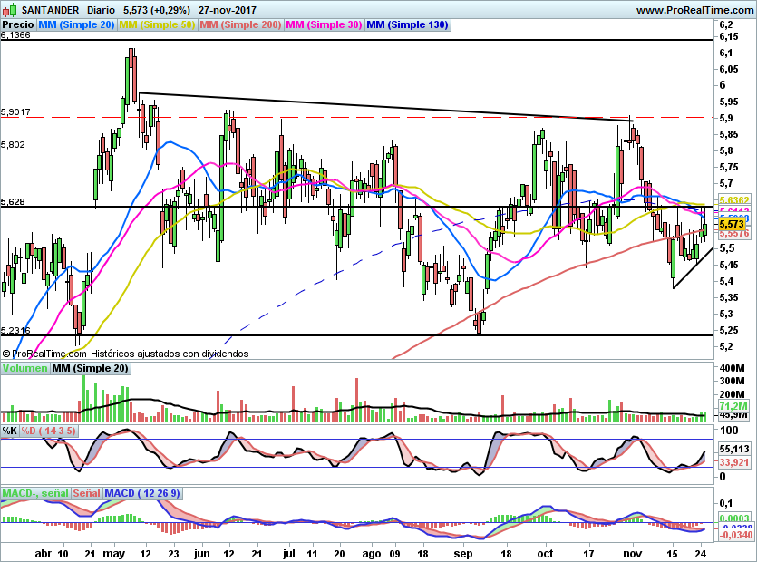757x562 pixels.
Task: Click the red 33,921 %D value
Action: coord(734,462)
